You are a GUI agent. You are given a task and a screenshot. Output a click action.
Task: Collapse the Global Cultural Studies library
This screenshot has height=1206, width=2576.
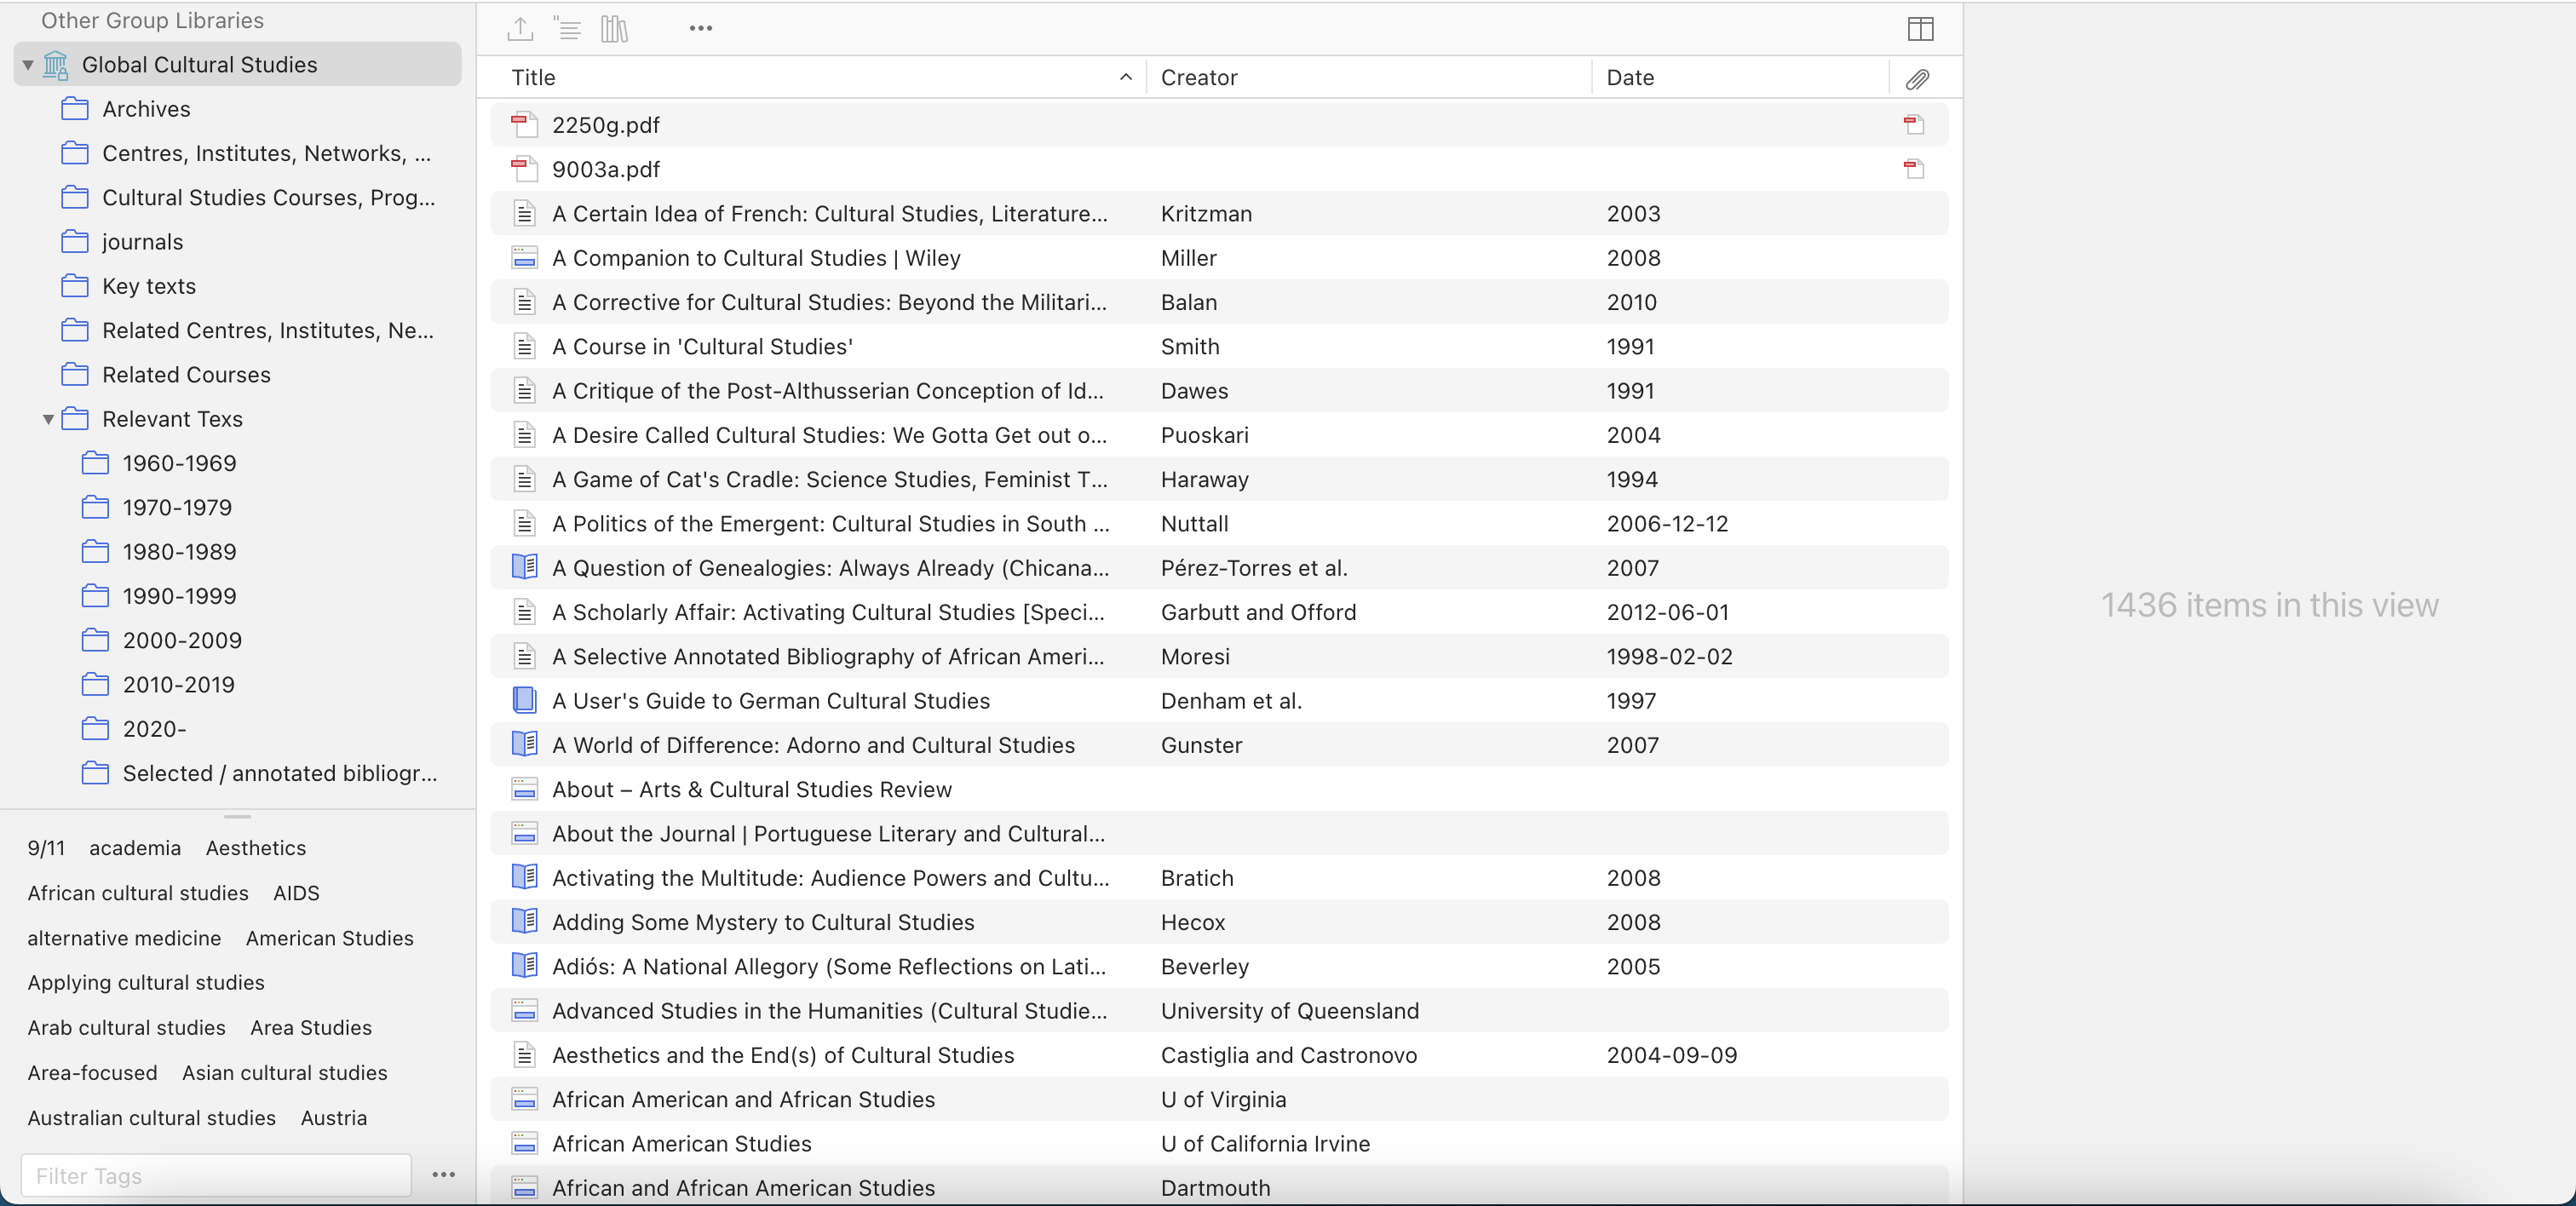28,66
